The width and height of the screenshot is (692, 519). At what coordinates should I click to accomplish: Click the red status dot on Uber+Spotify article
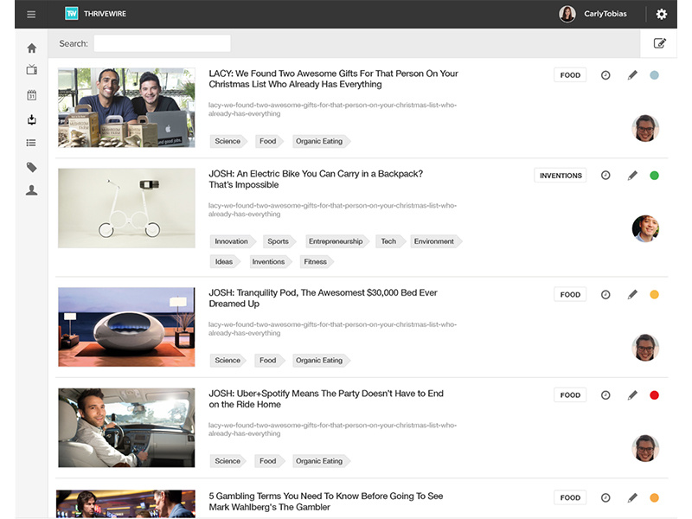click(654, 395)
